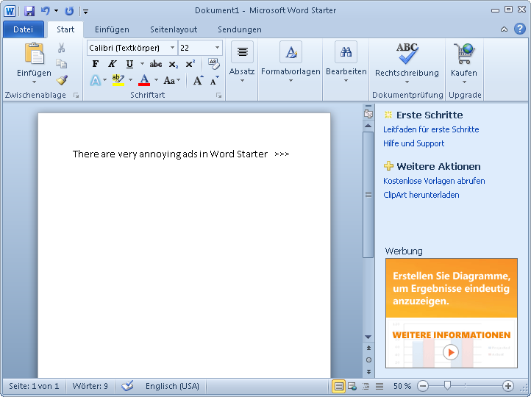Open the Seitenlayout tab
The image size is (531, 397).
[x=174, y=29]
